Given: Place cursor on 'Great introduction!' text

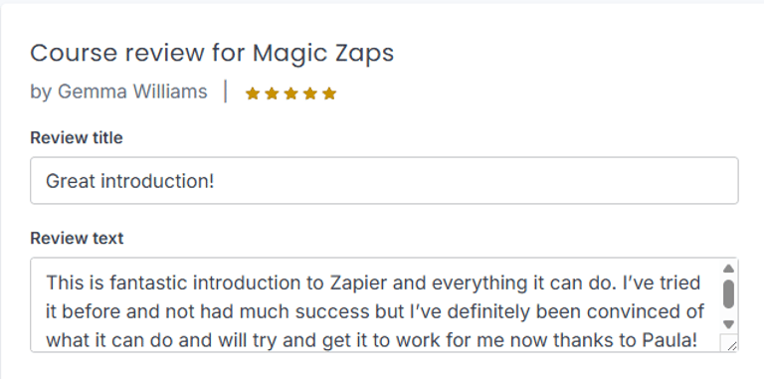Looking at the screenshot, I should coord(129,181).
